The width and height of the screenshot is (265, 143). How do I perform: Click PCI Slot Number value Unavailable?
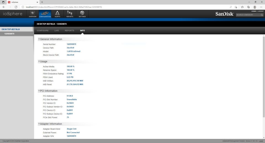[72, 100]
